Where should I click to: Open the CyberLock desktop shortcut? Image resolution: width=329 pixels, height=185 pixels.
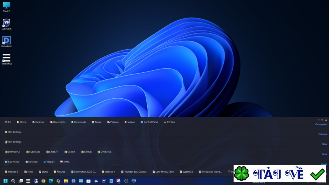coord(6,24)
